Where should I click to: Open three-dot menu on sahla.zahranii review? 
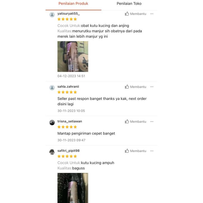pyautogui.click(x=152, y=87)
